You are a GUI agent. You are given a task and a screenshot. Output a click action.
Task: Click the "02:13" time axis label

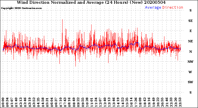[x=21, y=102]
